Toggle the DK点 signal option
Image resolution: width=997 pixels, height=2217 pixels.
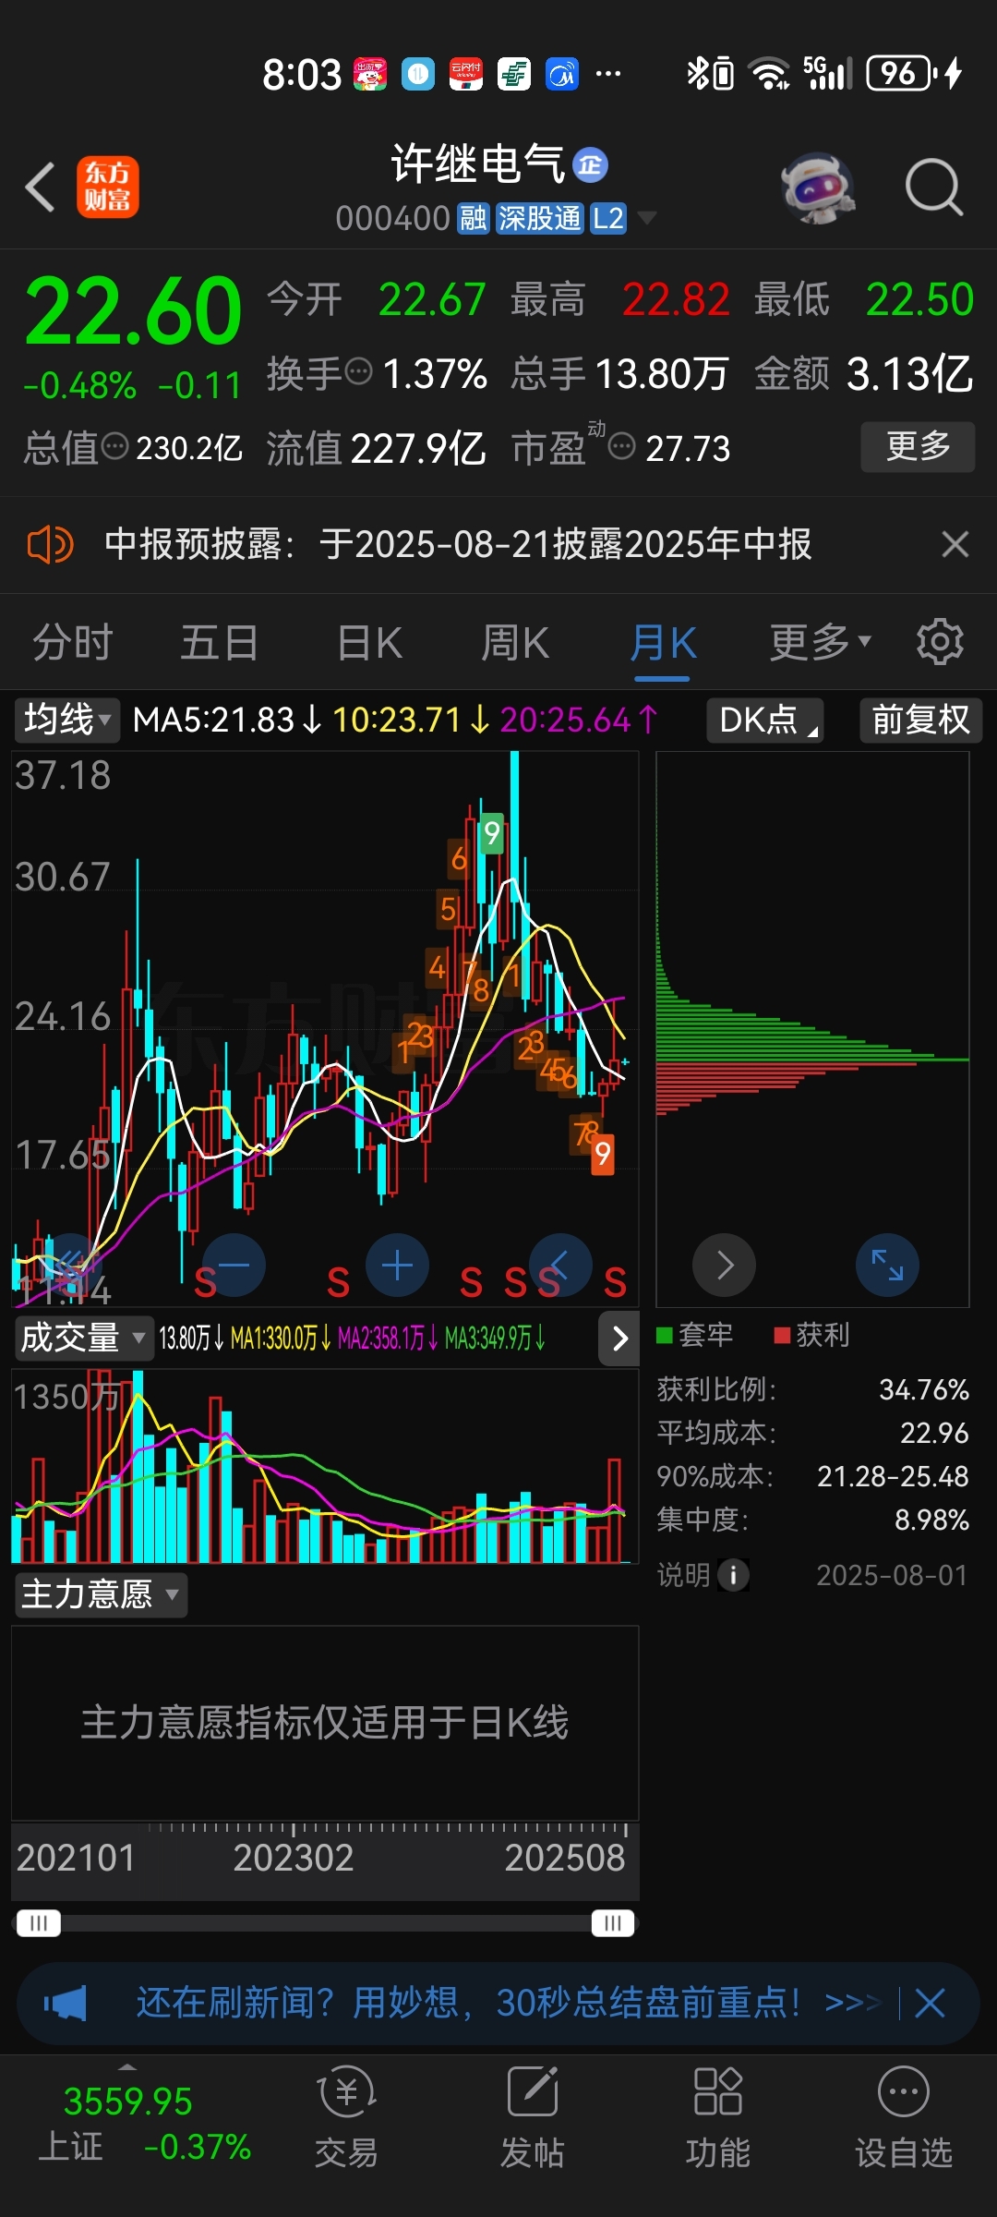765,720
